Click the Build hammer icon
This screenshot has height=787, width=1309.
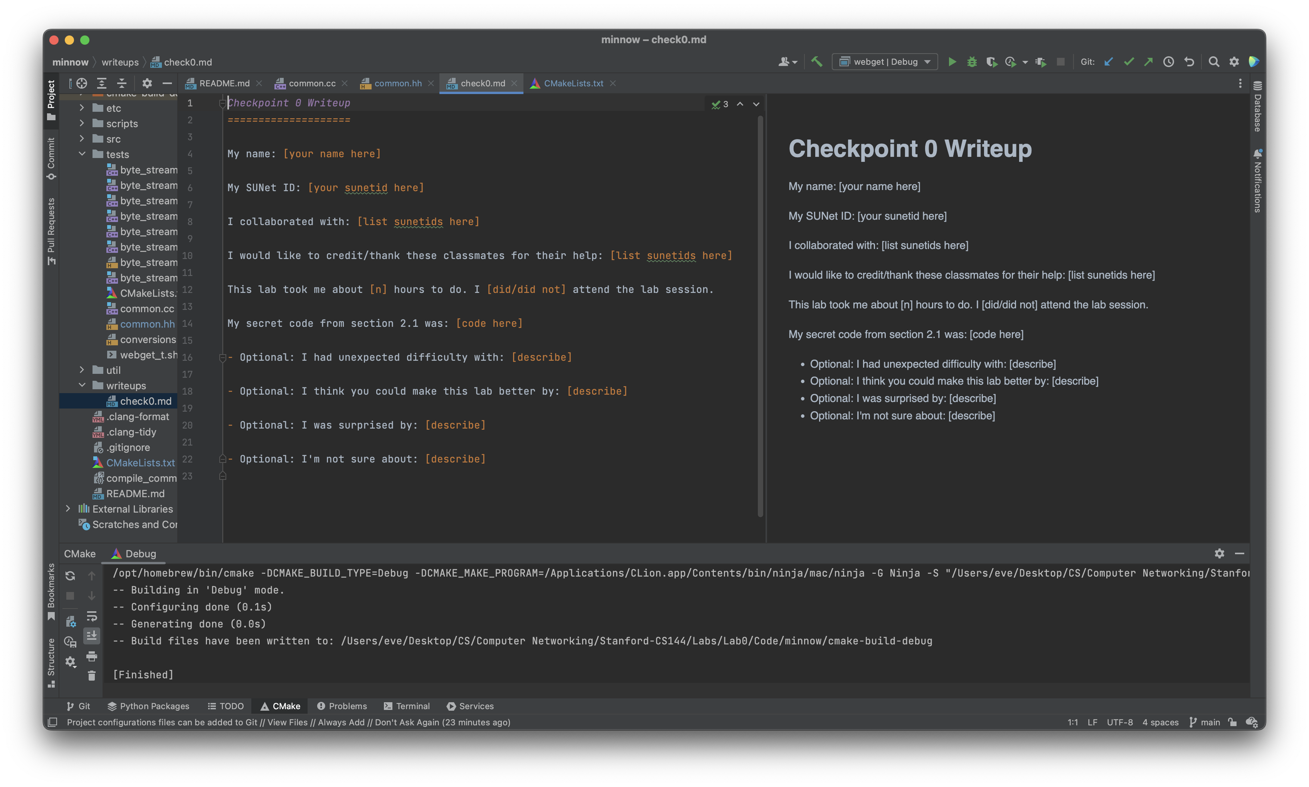click(x=817, y=62)
